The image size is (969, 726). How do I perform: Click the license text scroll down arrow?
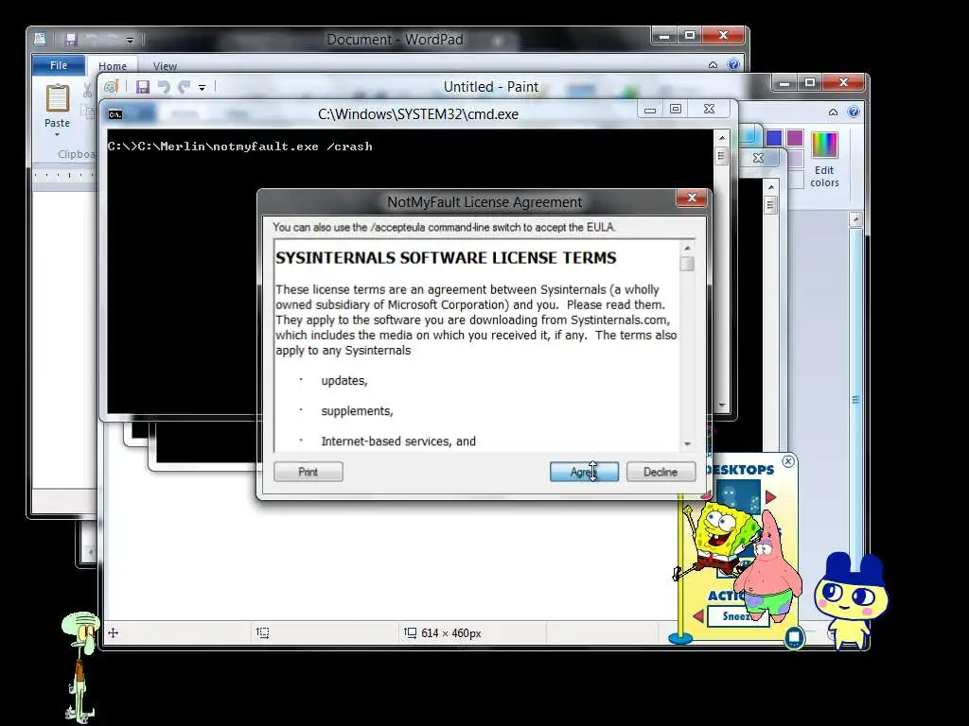tap(687, 444)
